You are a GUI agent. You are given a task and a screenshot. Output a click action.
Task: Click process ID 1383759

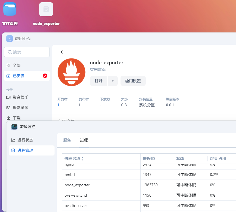point(150,185)
